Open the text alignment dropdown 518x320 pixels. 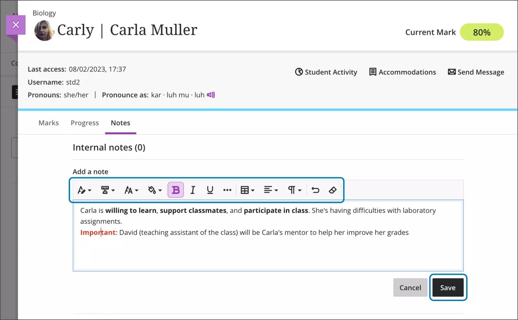[270, 190]
